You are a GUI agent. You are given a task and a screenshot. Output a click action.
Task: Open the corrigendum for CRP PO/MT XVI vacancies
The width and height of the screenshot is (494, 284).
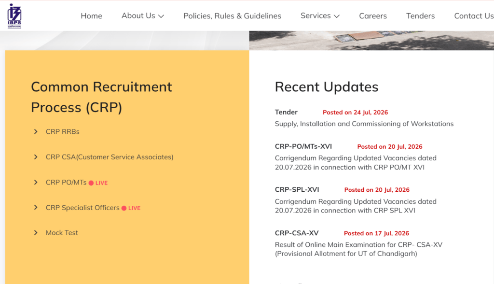click(x=356, y=162)
